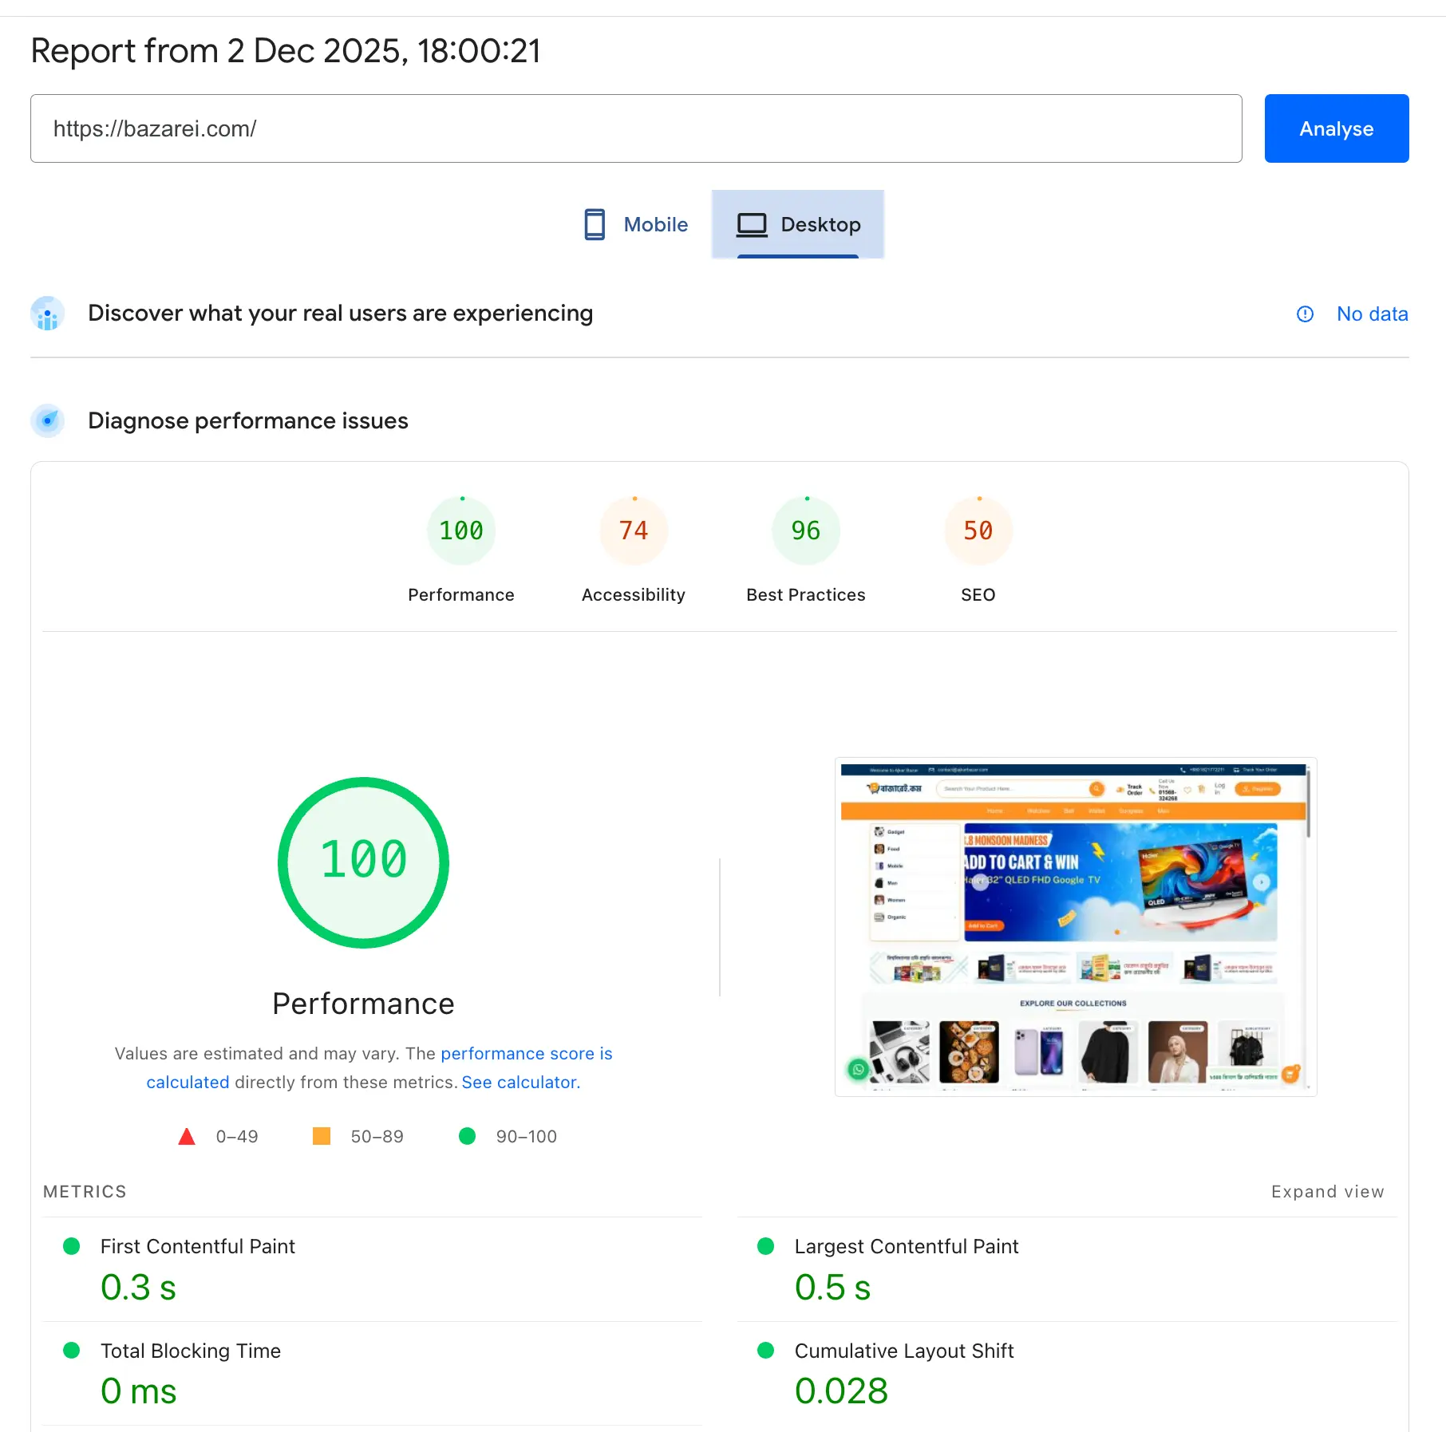The image size is (1446, 1432).
Task: Switch to the Mobile tab
Action: point(634,224)
